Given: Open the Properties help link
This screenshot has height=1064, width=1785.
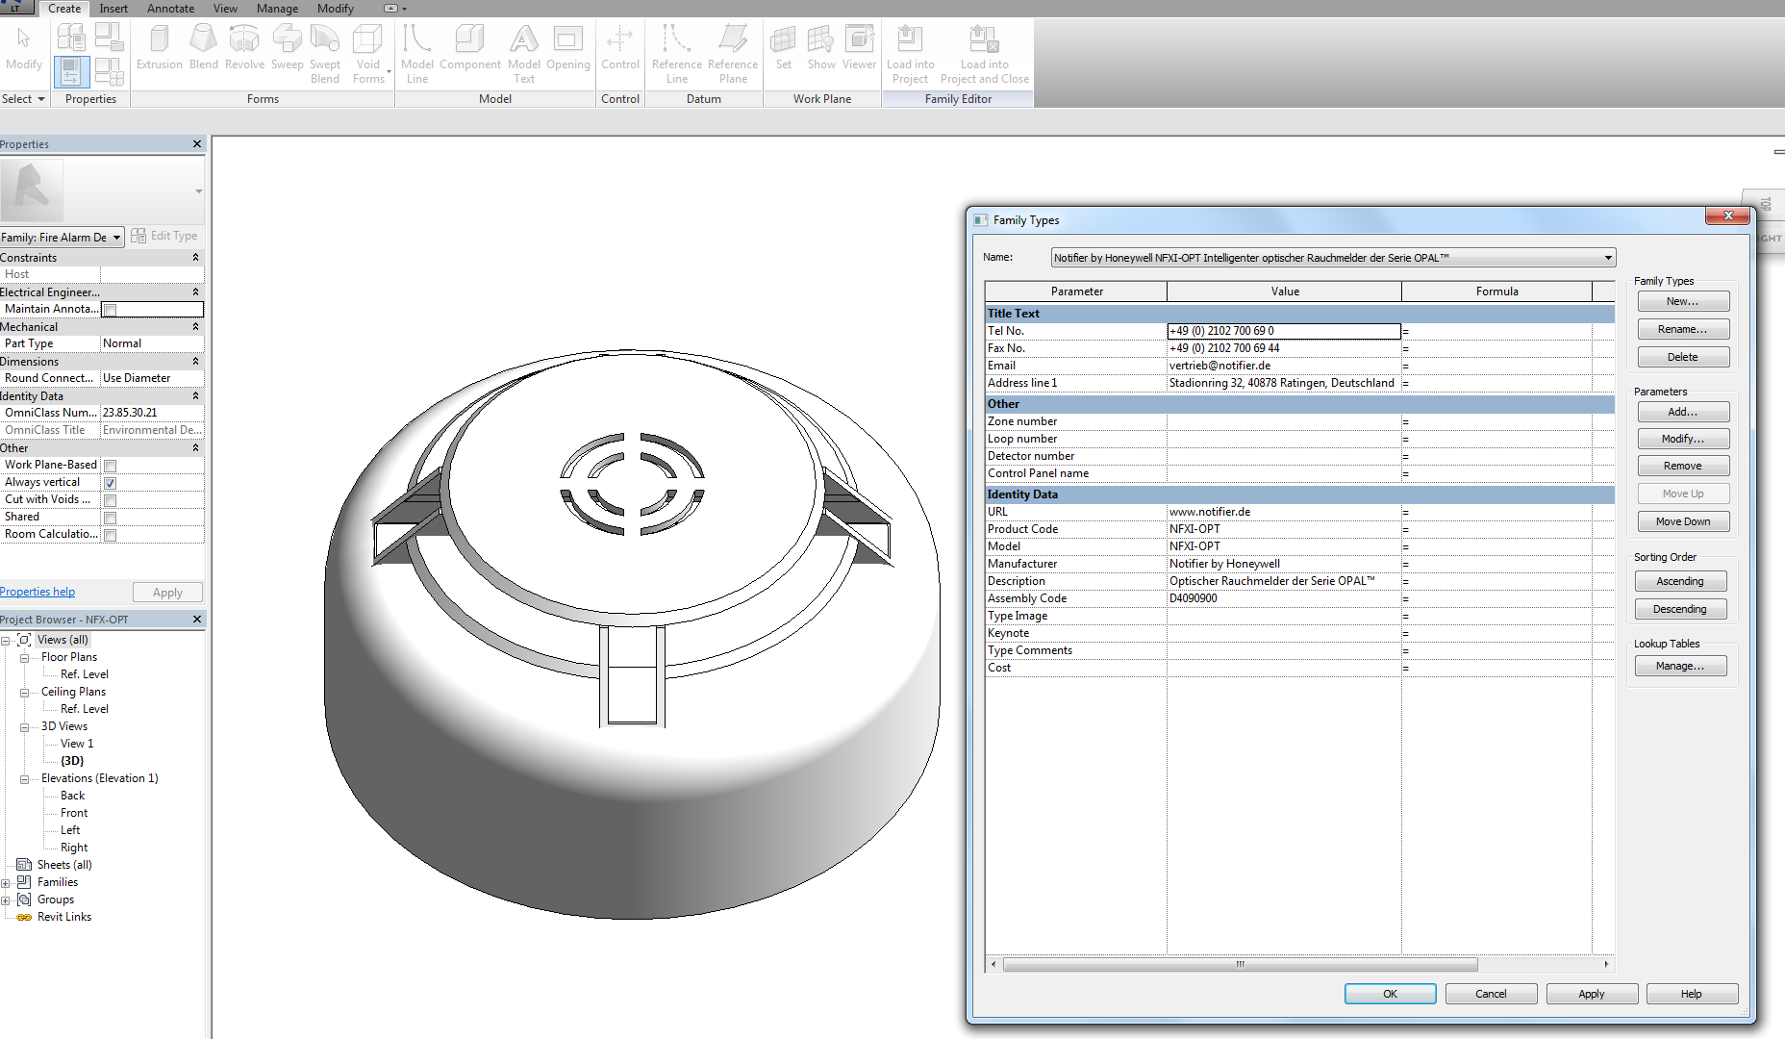Looking at the screenshot, I should pos(38,592).
